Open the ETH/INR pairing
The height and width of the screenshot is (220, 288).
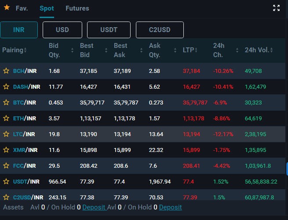click(x=25, y=118)
